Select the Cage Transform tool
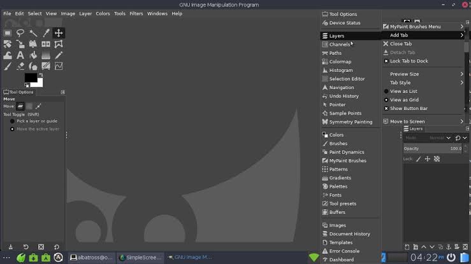The image size is (471, 264). (x=59, y=44)
